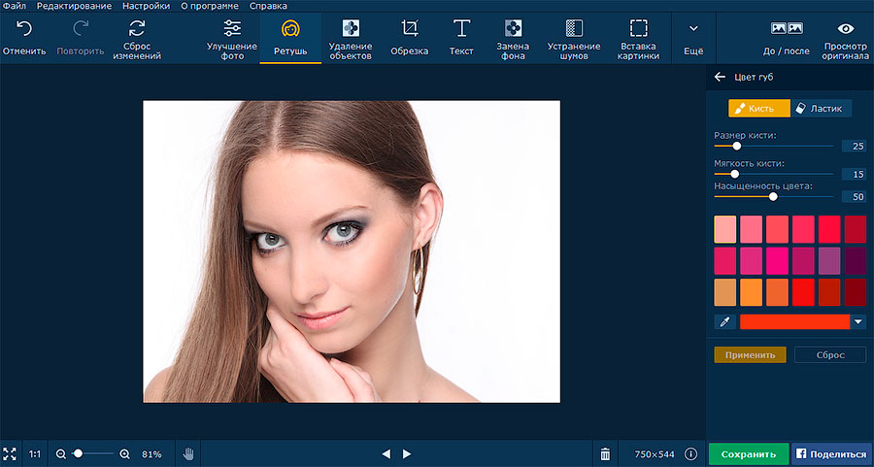Click the zoom in magnifier icon
874x467 pixels.
click(x=125, y=454)
